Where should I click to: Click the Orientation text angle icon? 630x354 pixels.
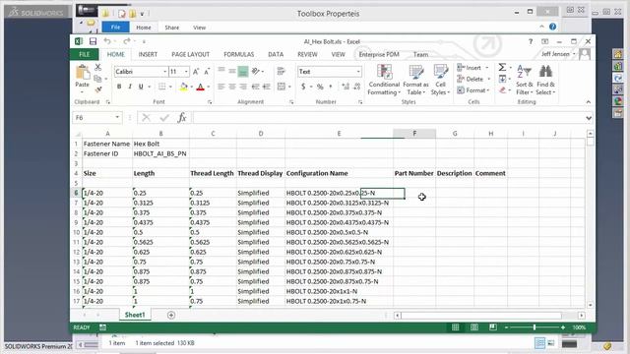point(256,72)
